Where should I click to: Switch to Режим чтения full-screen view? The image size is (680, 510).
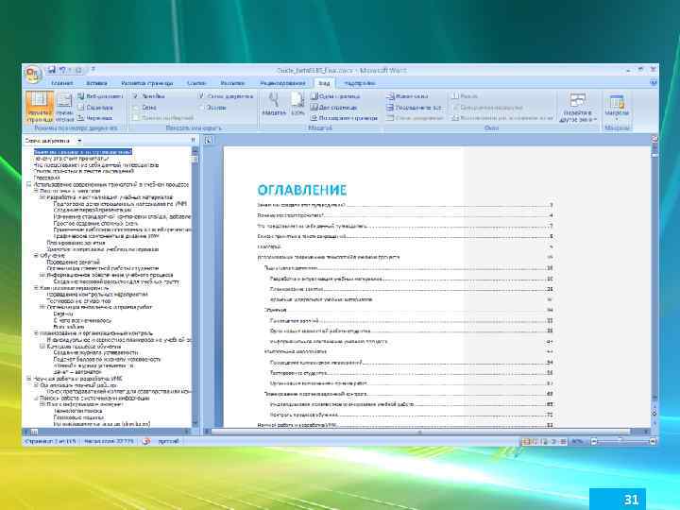pos(64,107)
